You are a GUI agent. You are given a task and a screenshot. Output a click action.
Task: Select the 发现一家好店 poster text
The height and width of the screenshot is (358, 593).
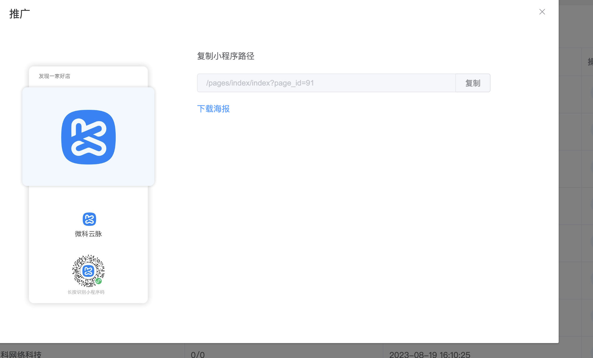click(x=55, y=76)
